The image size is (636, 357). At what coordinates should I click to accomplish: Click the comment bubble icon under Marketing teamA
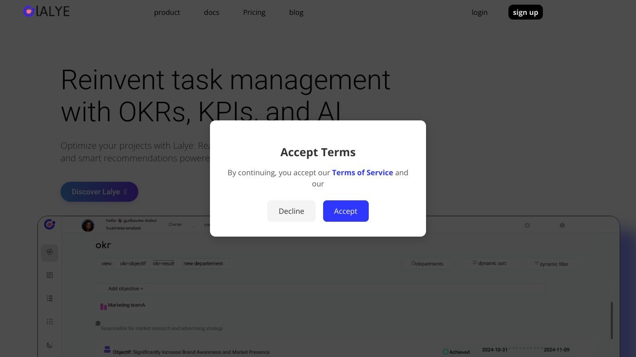(x=98, y=323)
